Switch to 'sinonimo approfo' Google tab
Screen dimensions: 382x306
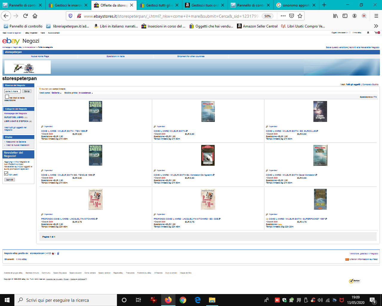pyautogui.click(x=296, y=5)
